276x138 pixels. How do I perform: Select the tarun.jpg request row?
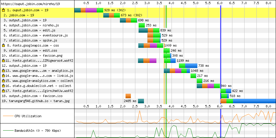point(138,101)
